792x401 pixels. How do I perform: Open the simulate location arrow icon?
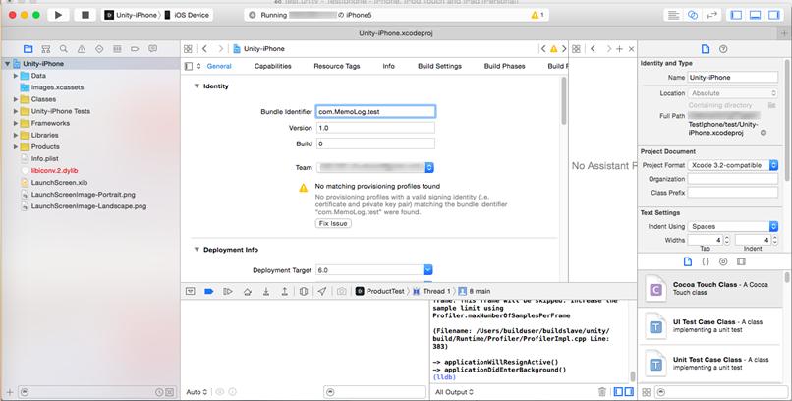322,292
